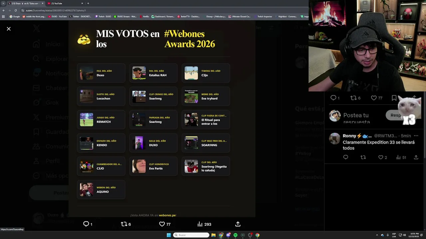Switch the ESP LAA keyboard language
Image resolution: width=426 pixels, height=239 pixels.
pos(394,235)
